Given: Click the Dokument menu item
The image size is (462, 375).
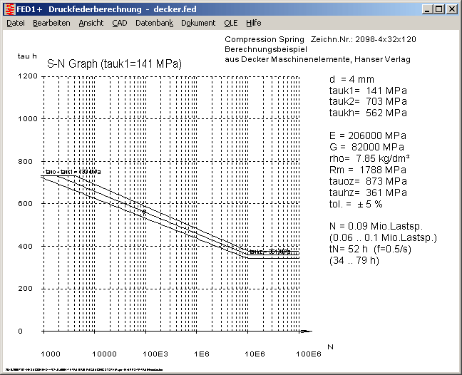Looking at the screenshot, I should coord(198,23).
